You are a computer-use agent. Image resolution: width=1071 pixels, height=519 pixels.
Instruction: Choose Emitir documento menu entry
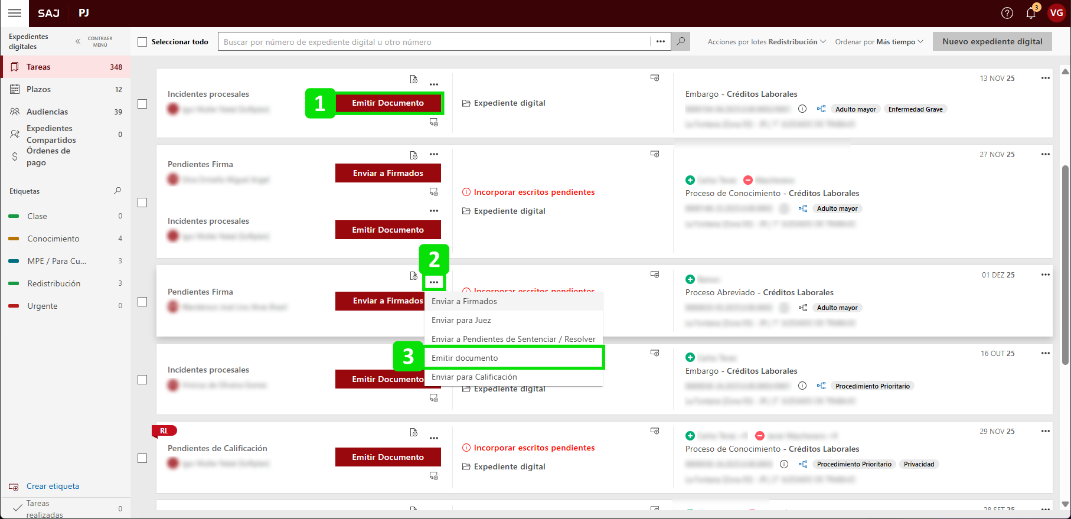(514, 358)
